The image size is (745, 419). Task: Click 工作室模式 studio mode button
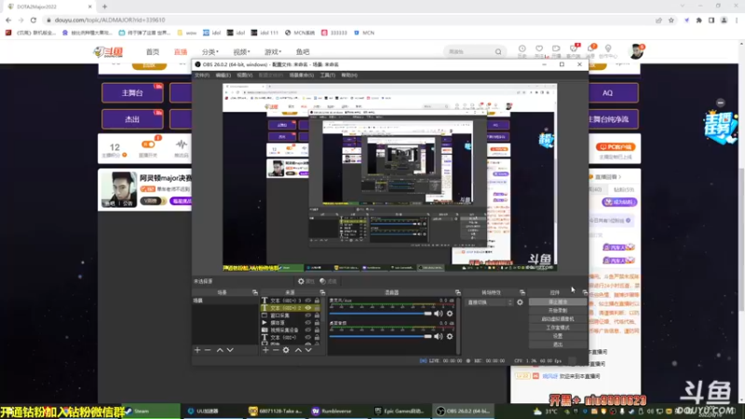coord(558,328)
